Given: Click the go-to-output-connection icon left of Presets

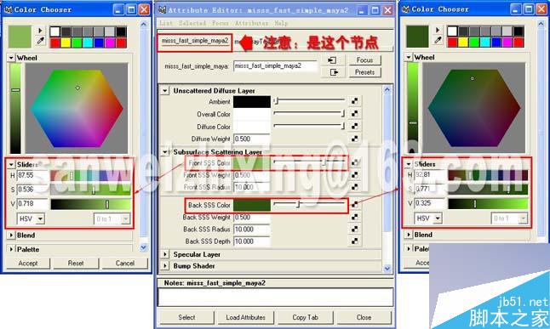Looking at the screenshot, I should click(x=334, y=72).
